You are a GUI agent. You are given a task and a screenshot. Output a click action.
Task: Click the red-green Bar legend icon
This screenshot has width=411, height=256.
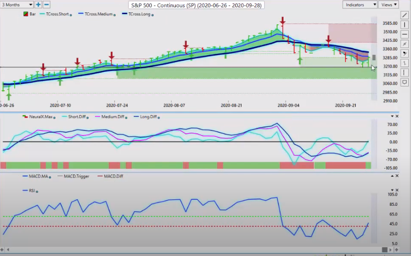pyautogui.click(x=26, y=14)
